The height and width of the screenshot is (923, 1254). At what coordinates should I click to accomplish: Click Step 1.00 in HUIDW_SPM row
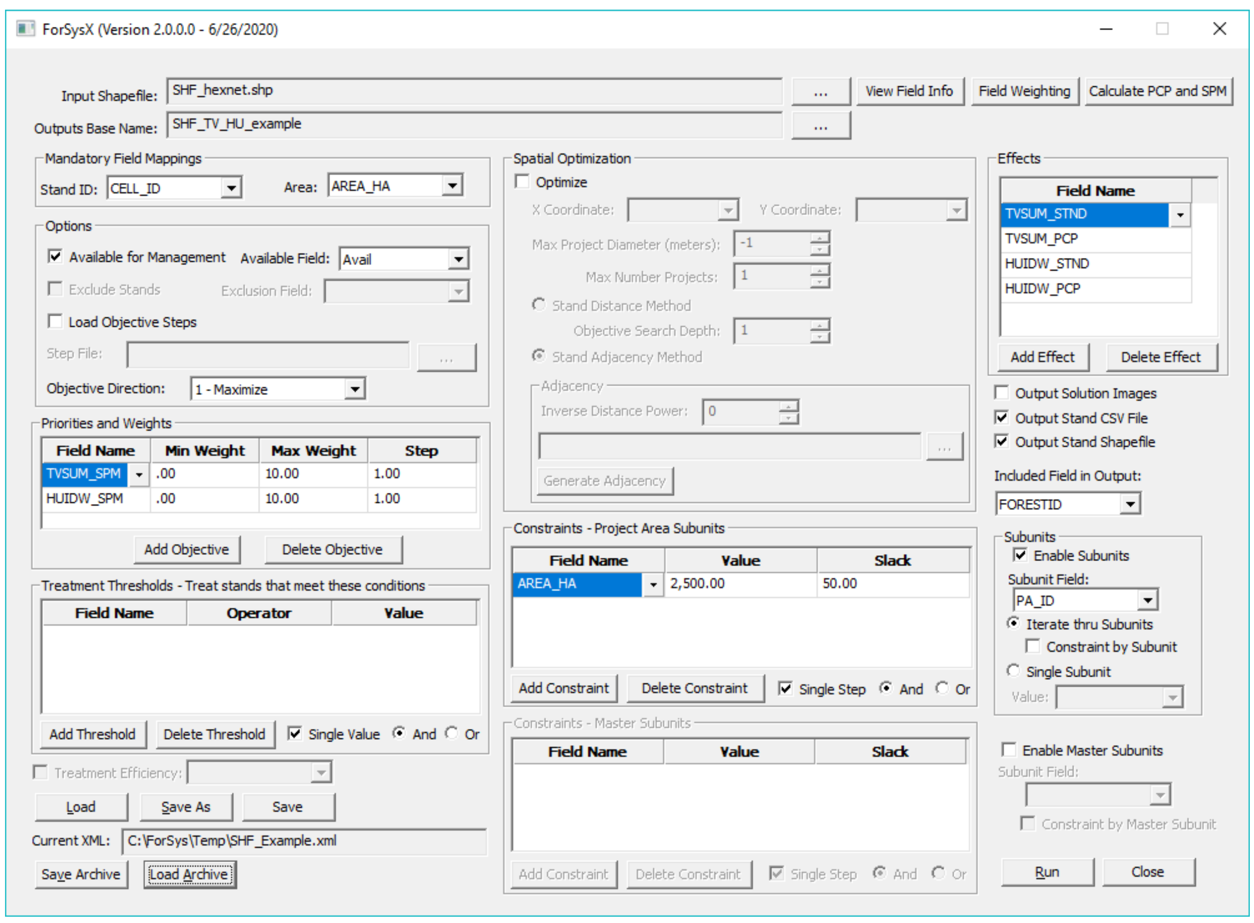(x=422, y=498)
